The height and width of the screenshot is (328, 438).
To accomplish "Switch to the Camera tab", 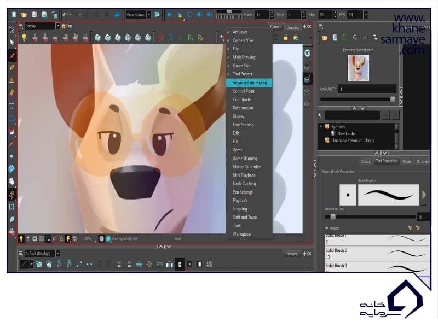I will [x=276, y=27].
